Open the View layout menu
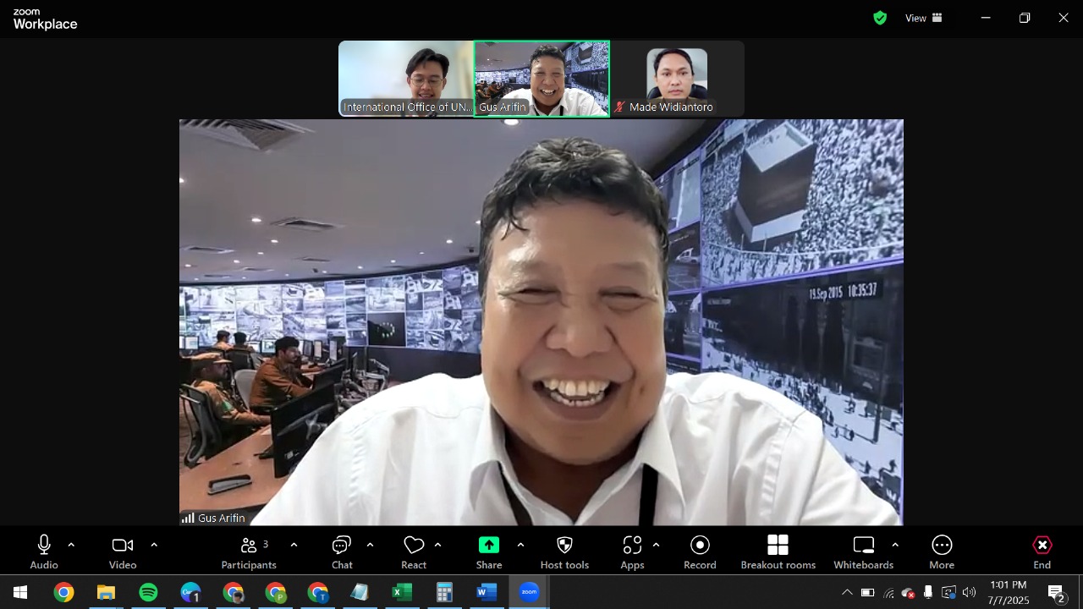1083x609 pixels. coord(924,18)
